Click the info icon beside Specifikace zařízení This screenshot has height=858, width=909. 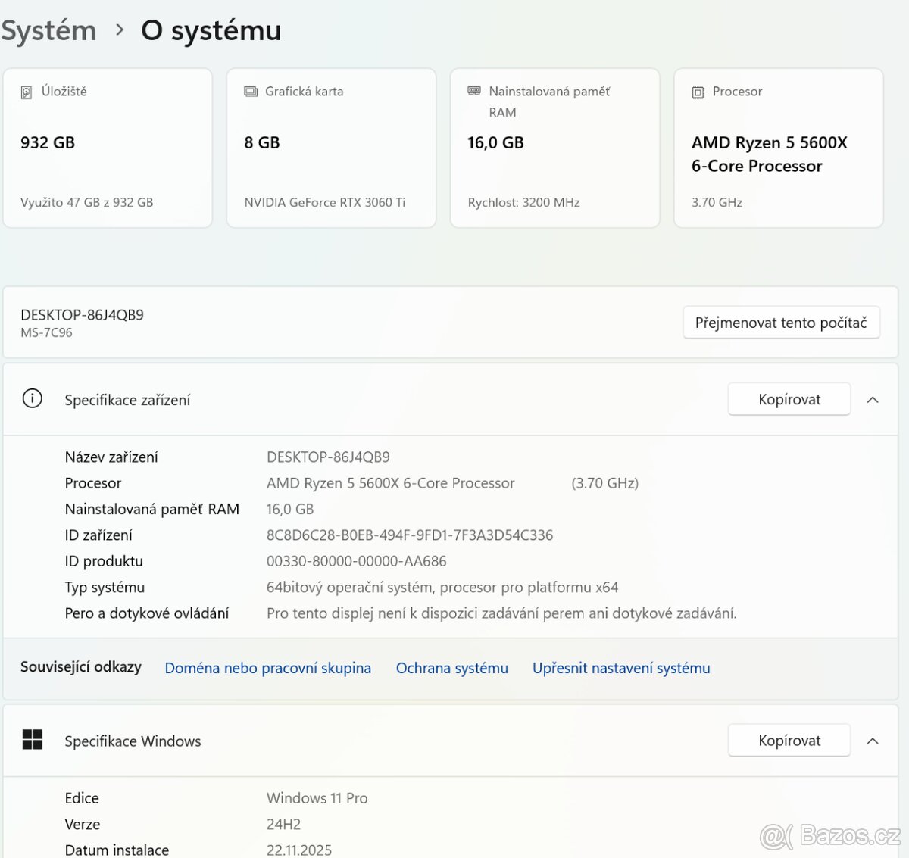(31, 398)
